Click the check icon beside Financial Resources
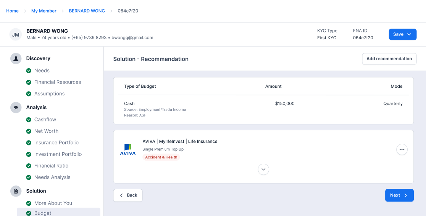This screenshot has height=216, width=426. click(x=29, y=82)
